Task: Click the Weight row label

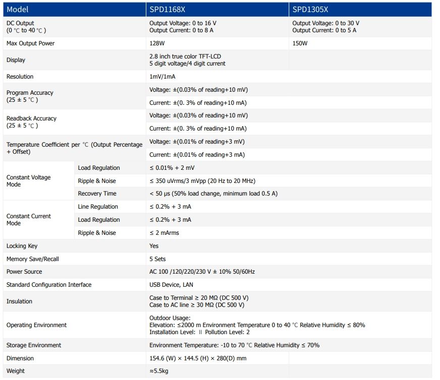Action: 16,371
